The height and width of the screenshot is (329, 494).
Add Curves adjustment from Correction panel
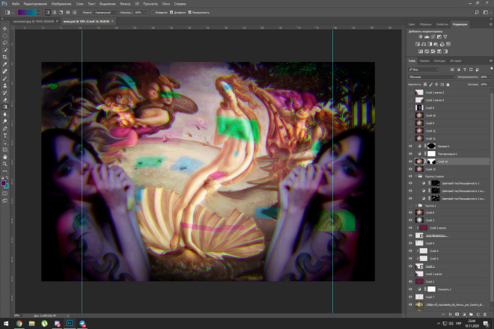click(x=433, y=37)
